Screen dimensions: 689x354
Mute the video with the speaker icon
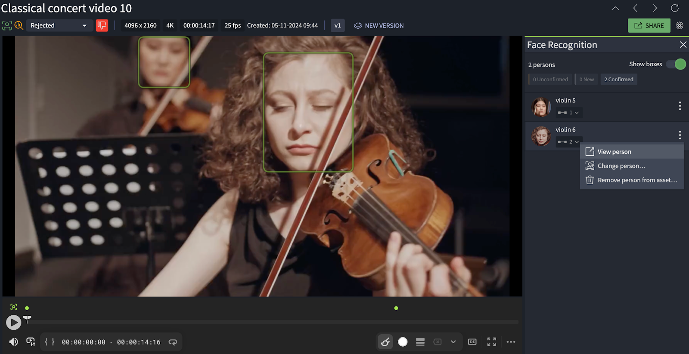14,342
